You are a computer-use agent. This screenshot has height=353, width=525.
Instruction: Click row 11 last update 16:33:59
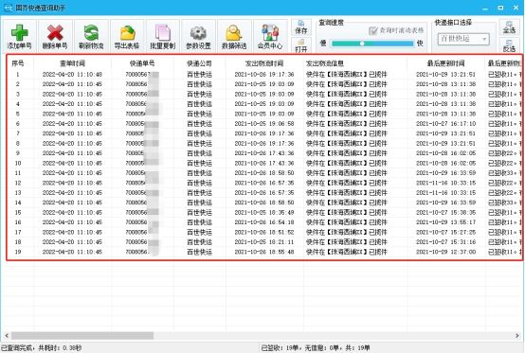pyautogui.click(x=446, y=173)
